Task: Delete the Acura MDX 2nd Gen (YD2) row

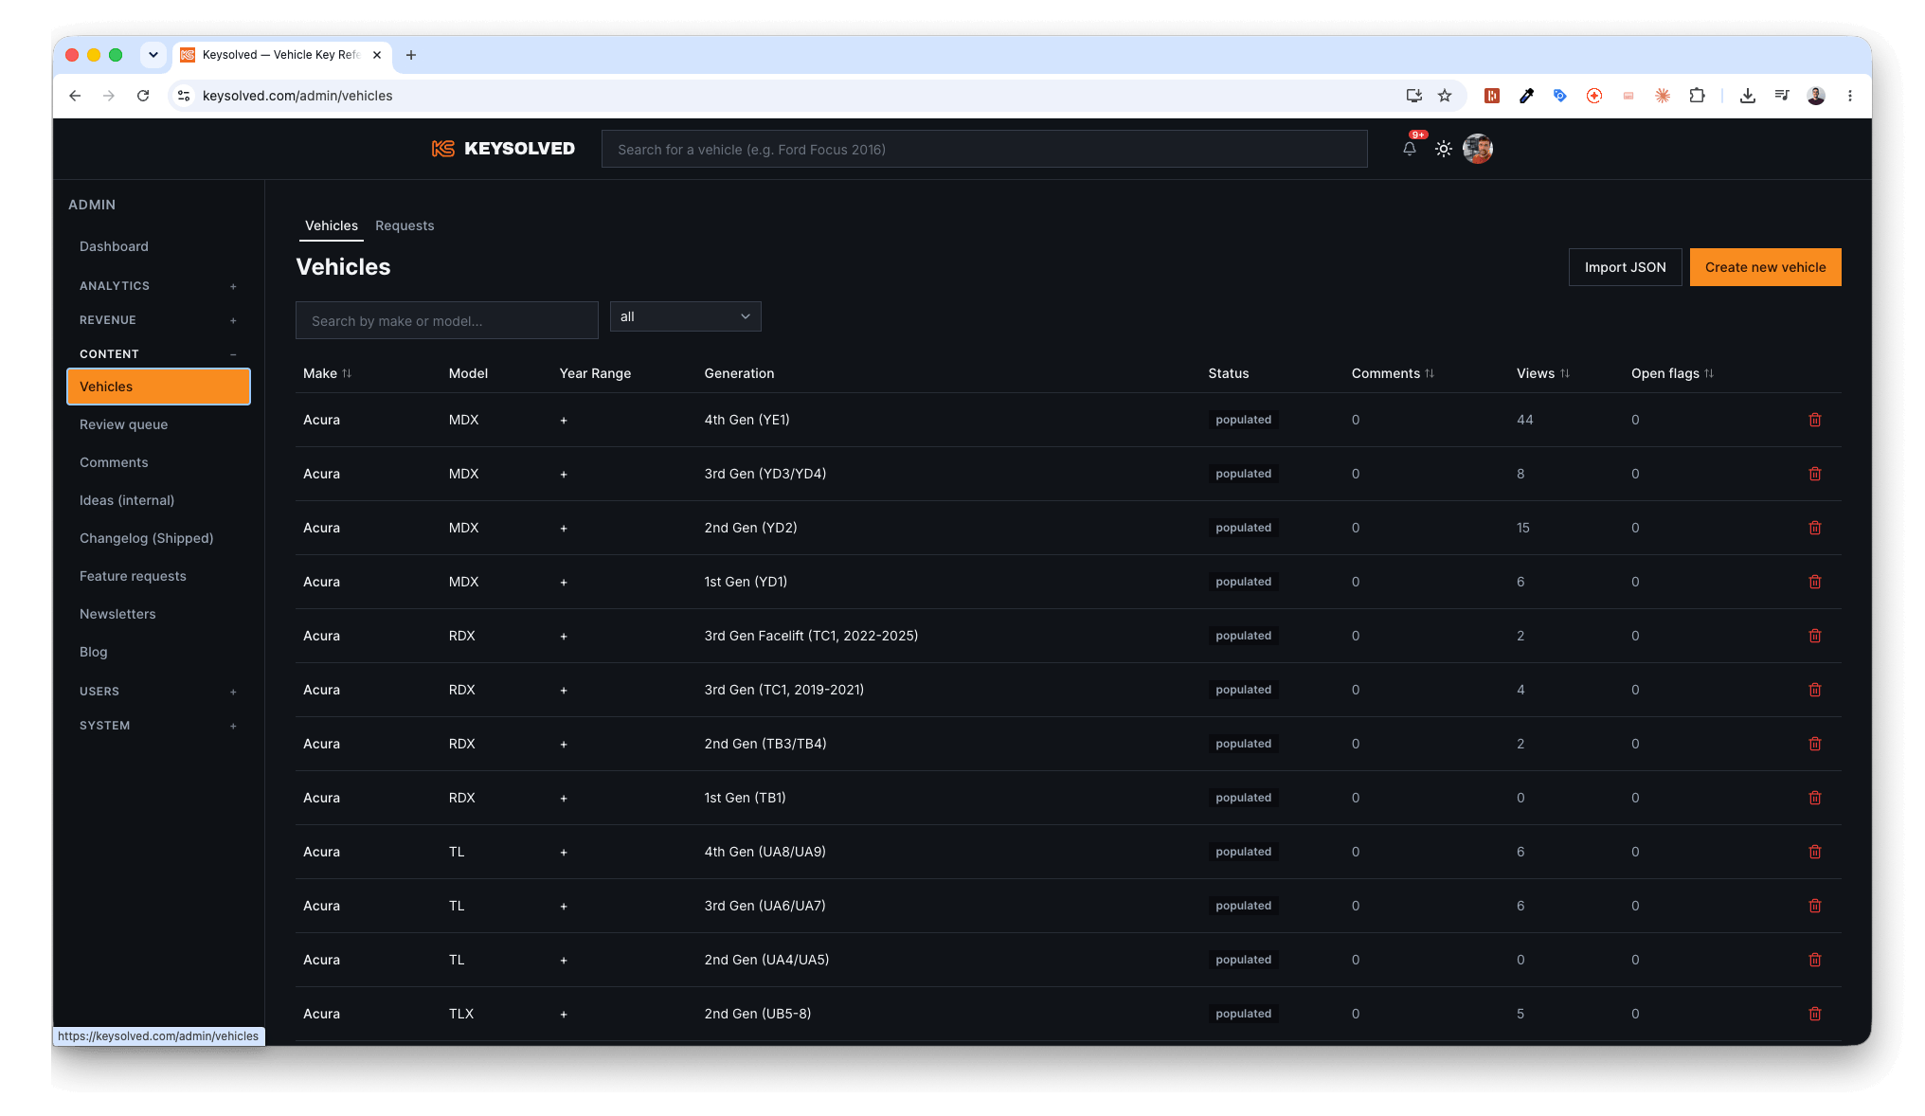Action: [x=1815, y=528]
